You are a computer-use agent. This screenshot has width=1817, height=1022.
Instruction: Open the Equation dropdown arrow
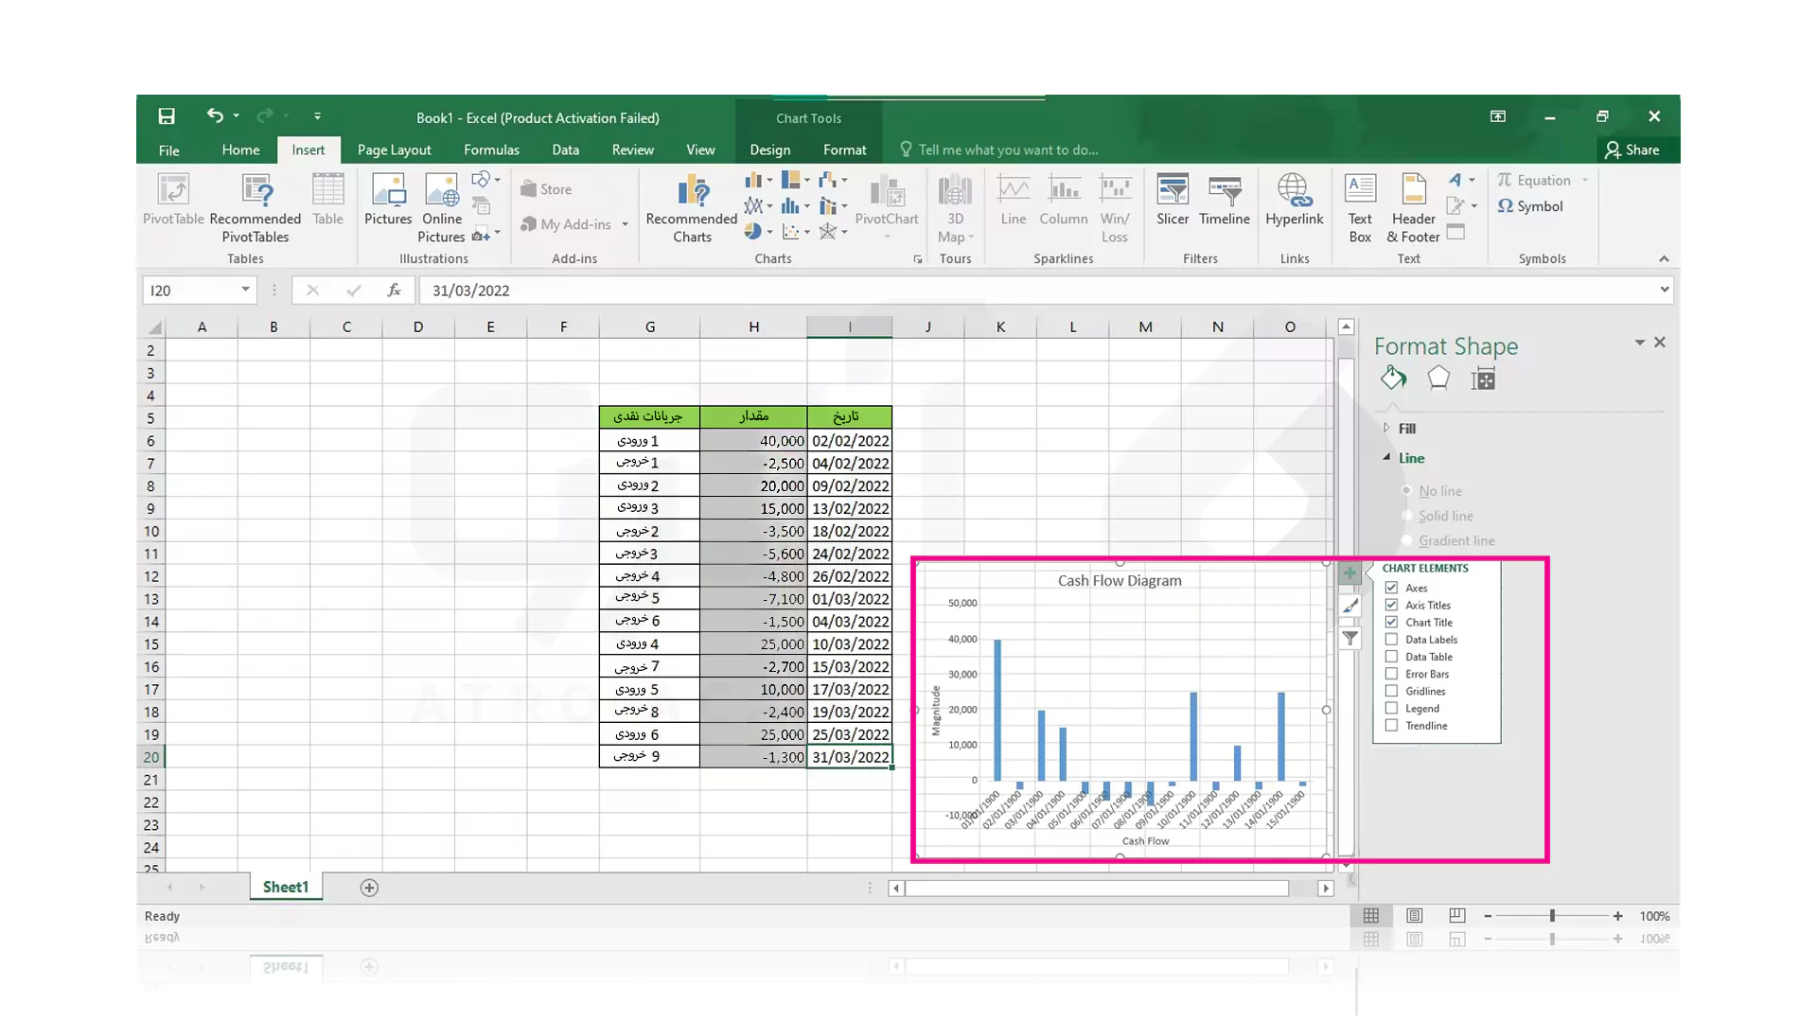[x=1585, y=180]
